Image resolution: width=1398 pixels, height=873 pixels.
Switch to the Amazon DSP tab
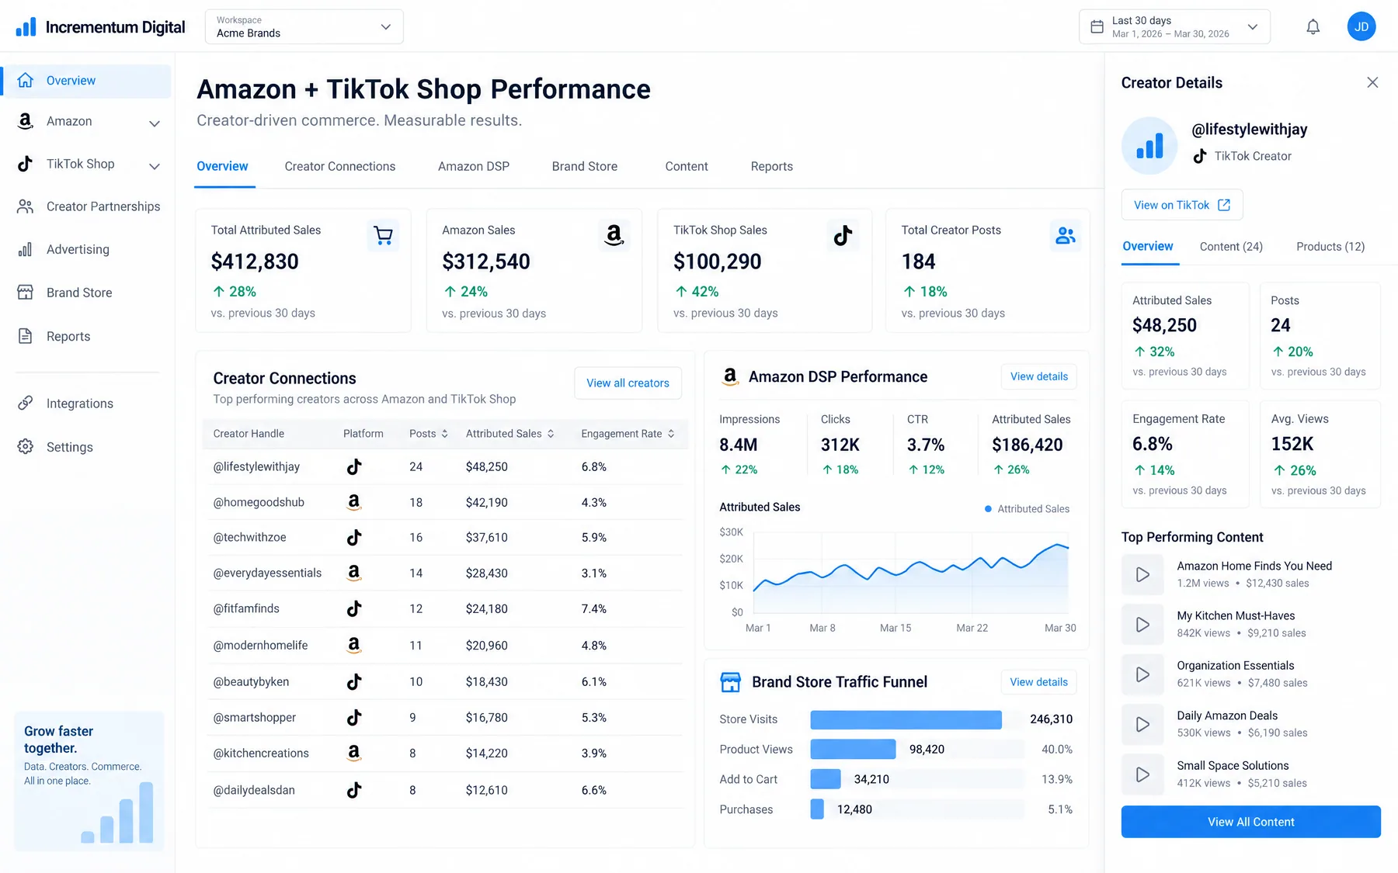click(x=473, y=166)
